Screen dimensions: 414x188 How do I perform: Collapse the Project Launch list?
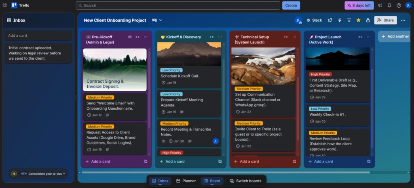click(x=360, y=37)
